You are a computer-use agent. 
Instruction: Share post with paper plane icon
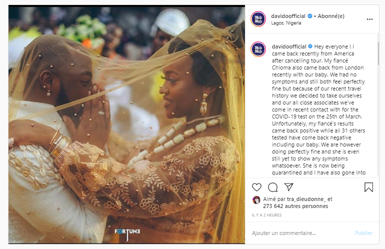(289, 187)
